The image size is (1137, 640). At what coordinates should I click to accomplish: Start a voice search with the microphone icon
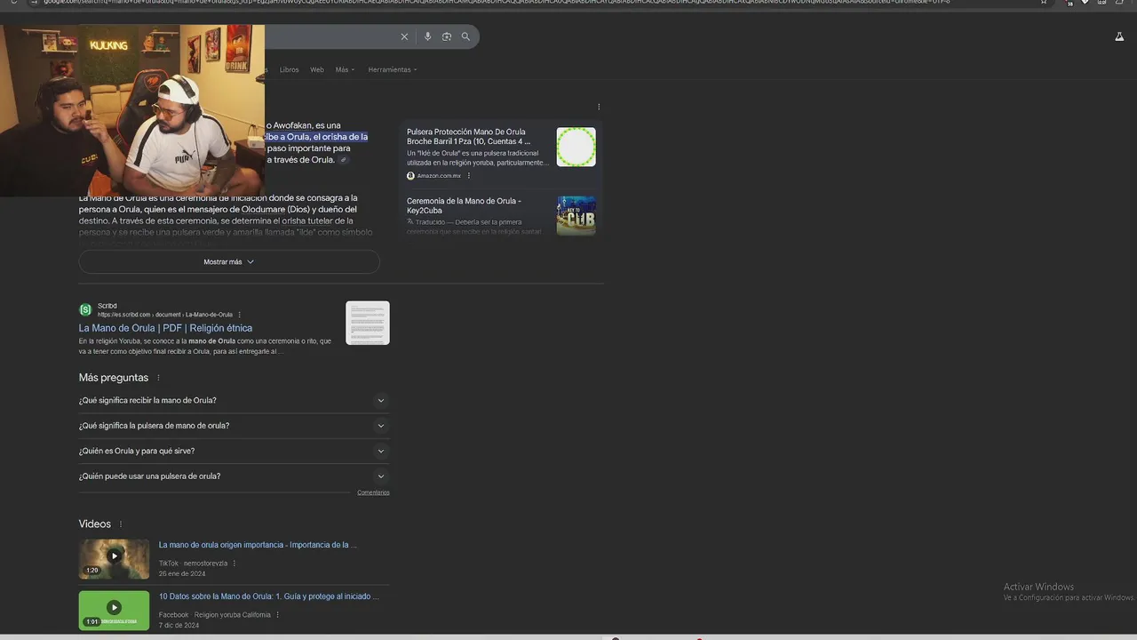427,36
